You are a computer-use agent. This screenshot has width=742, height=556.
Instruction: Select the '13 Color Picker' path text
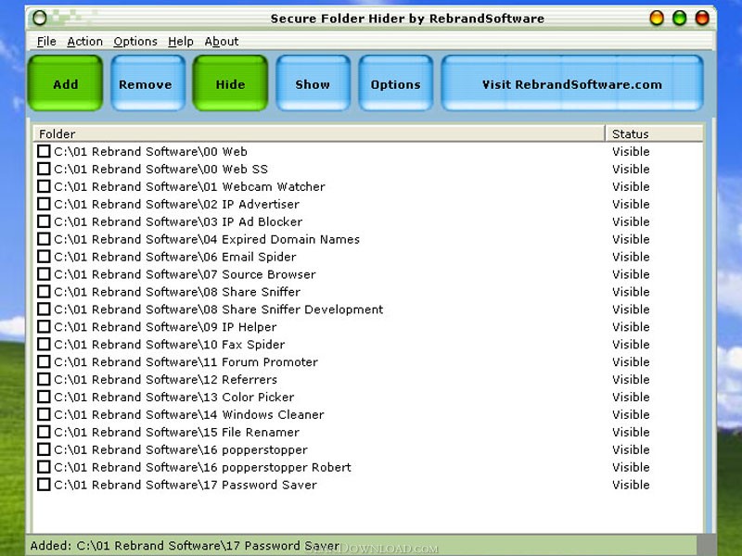click(x=174, y=397)
